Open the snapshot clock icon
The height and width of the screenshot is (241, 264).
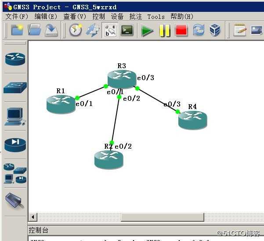click(76, 30)
